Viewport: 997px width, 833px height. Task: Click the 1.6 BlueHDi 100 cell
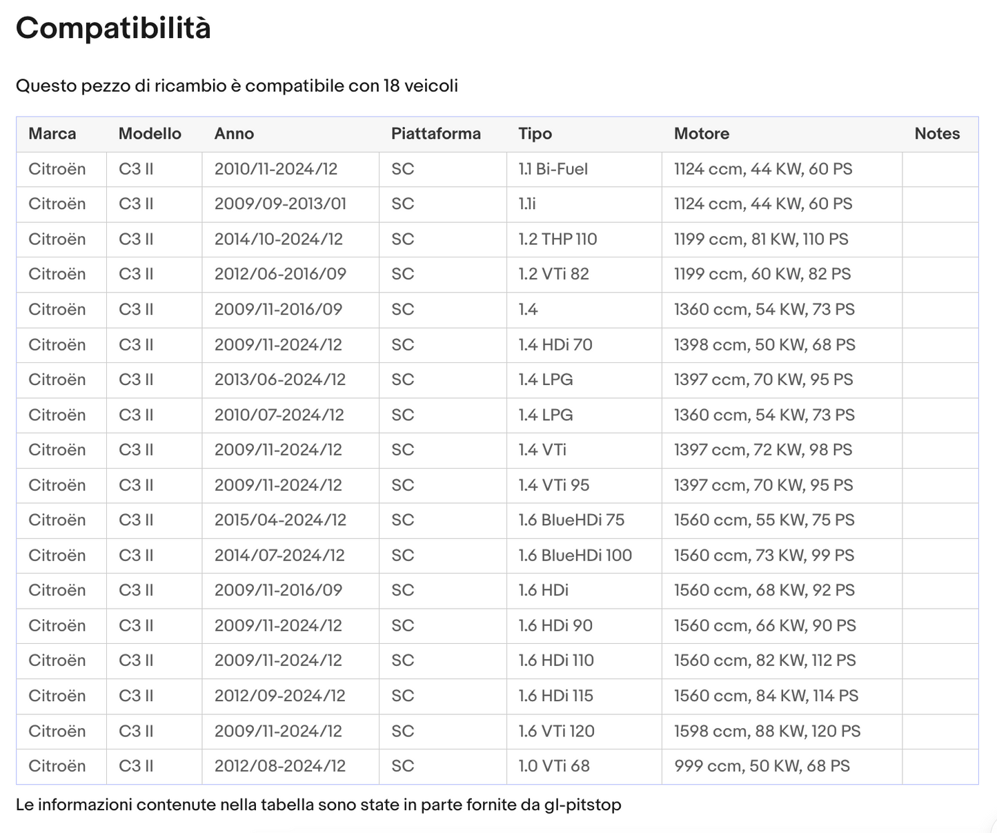tap(575, 556)
